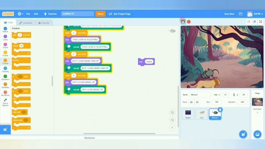
Task: Click the repeat 10 palette block
Action: (21, 49)
